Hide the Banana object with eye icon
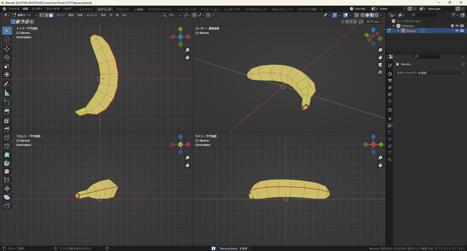 pyautogui.click(x=457, y=31)
